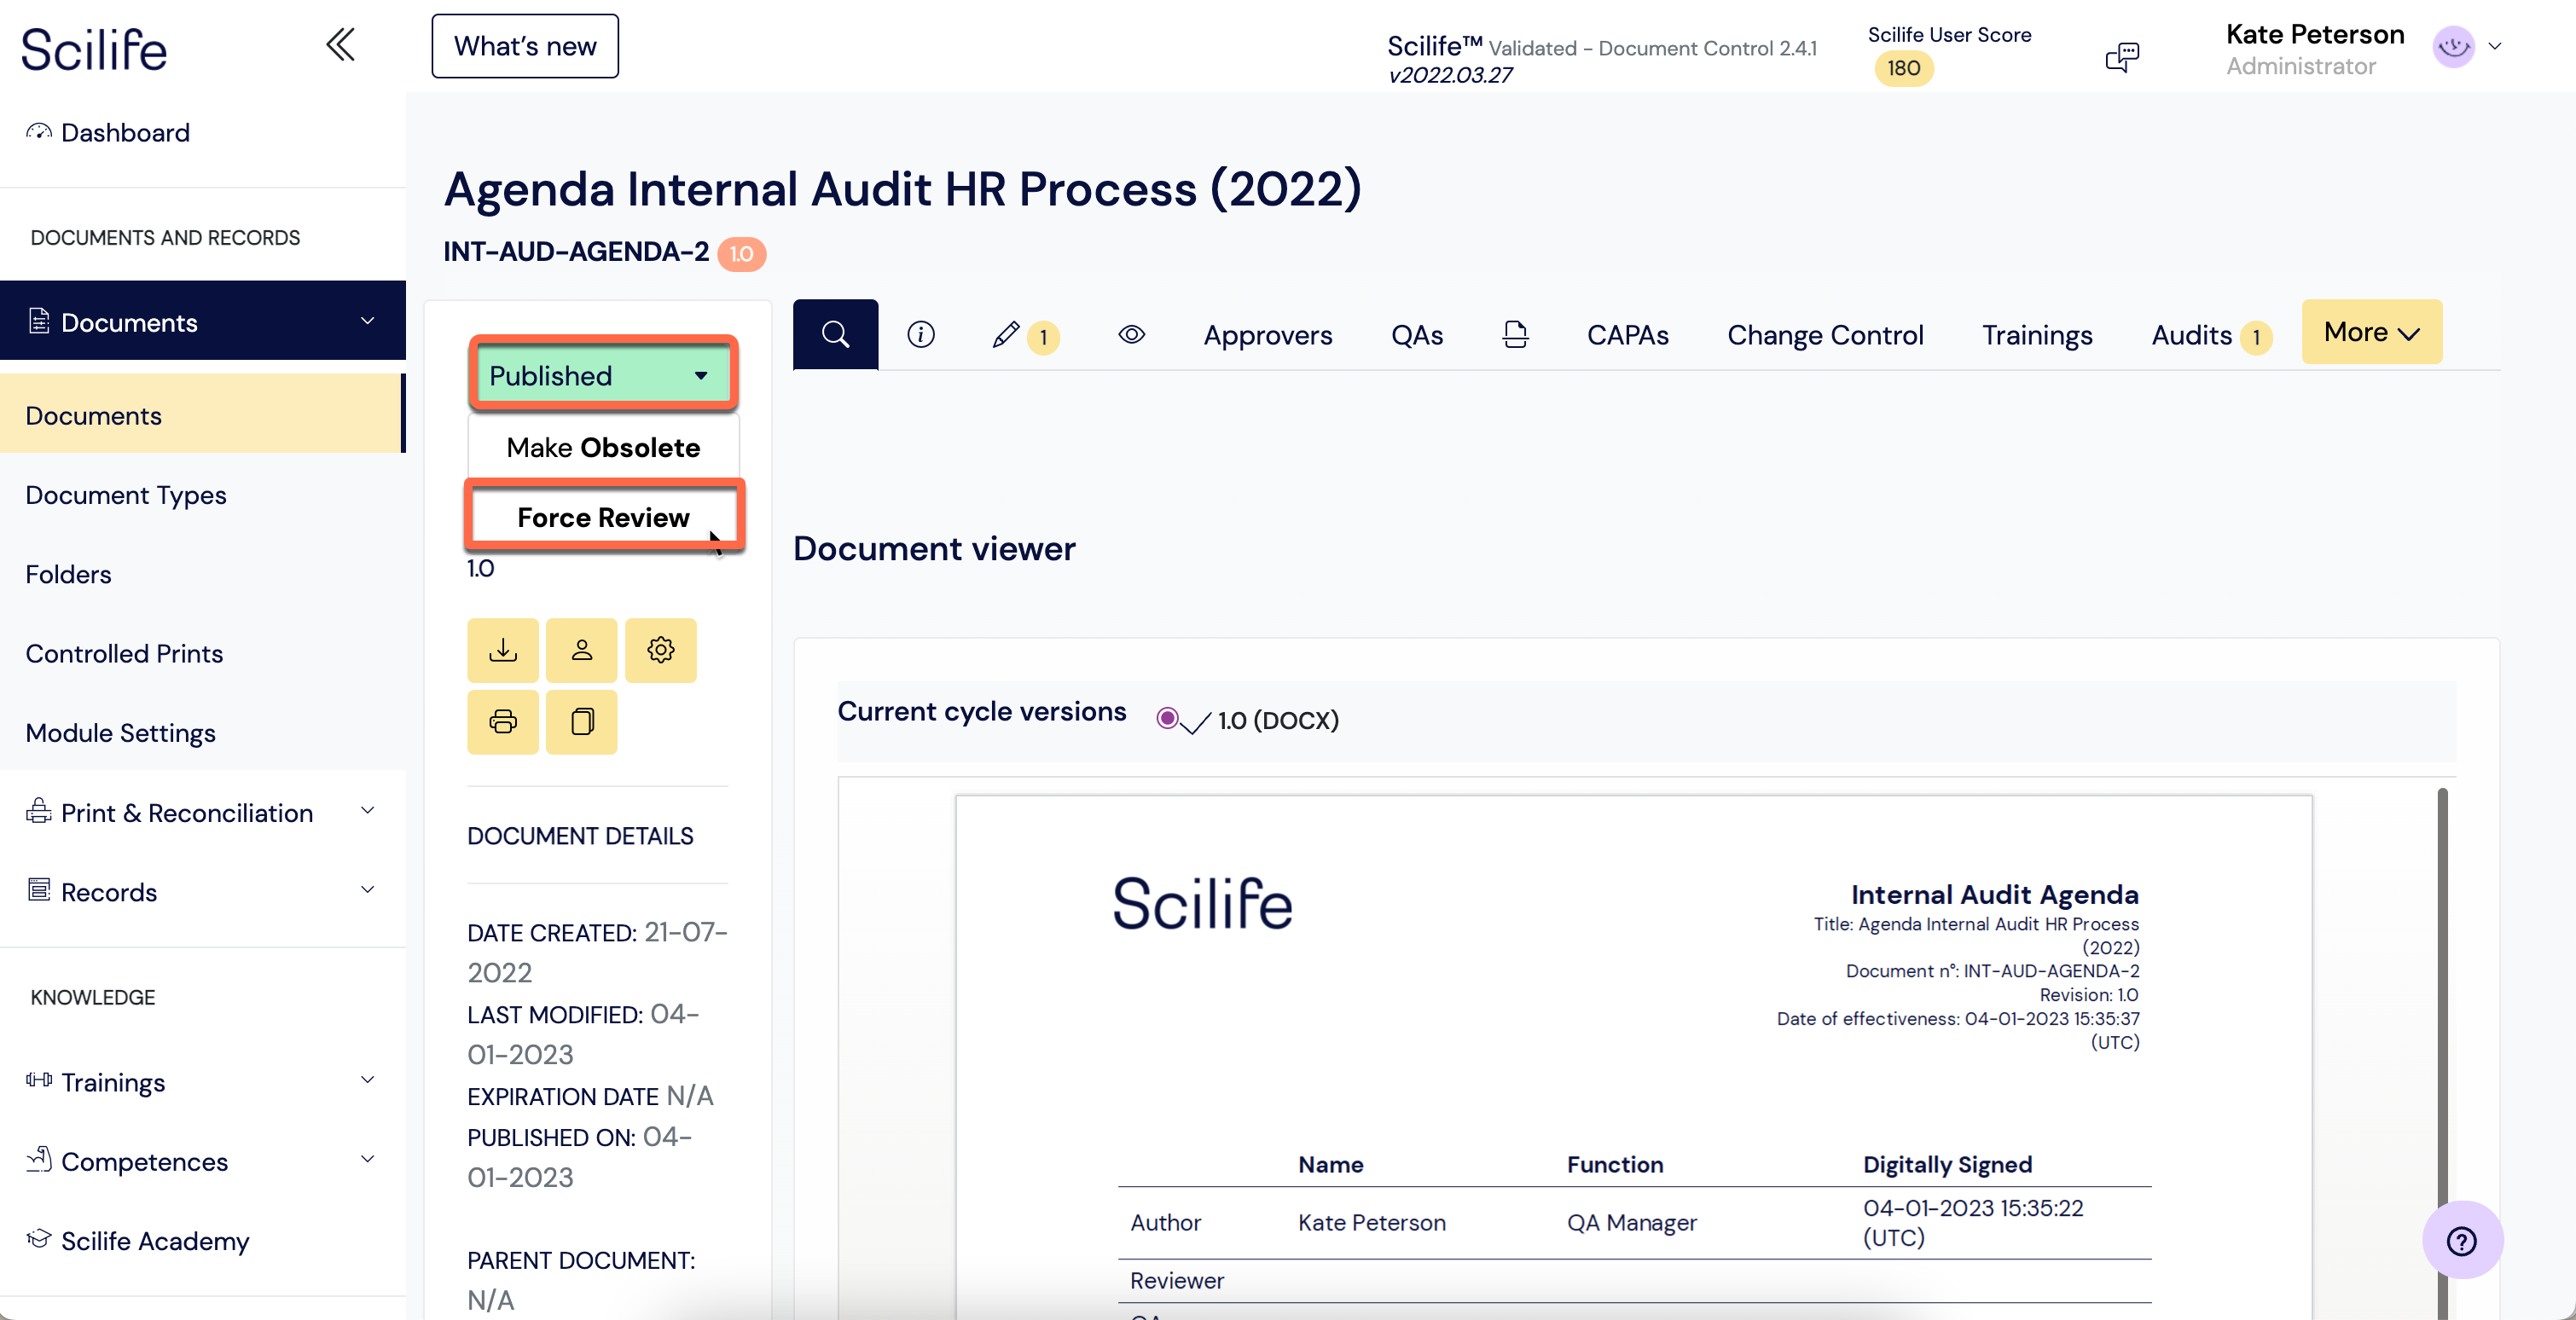The image size is (2576, 1320).
Task: Switch to the Approvers tab
Action: pos(1268,335)
